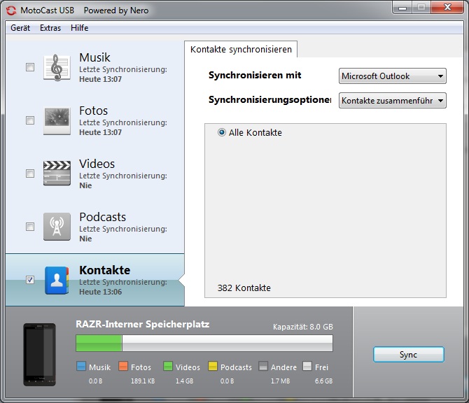Screen dimensions: 469x403
Task: Uncheck the Kontakte sync checkbox
Action: 29,280
